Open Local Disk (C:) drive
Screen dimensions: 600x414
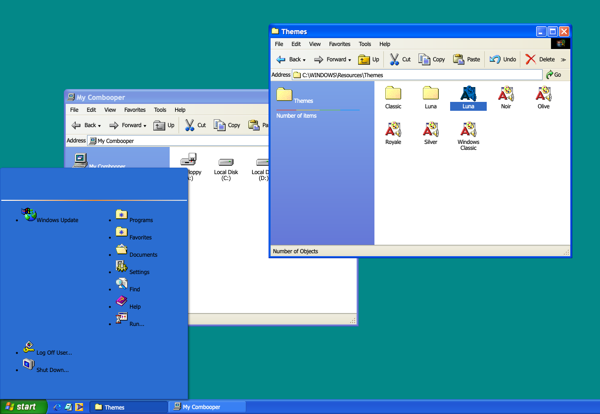(x=226, y=163)
